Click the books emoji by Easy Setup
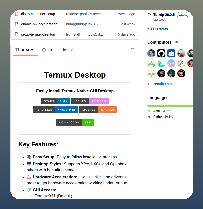Viewport: 203px width, 209px height. pyautogui.click(x=29, y=157)
